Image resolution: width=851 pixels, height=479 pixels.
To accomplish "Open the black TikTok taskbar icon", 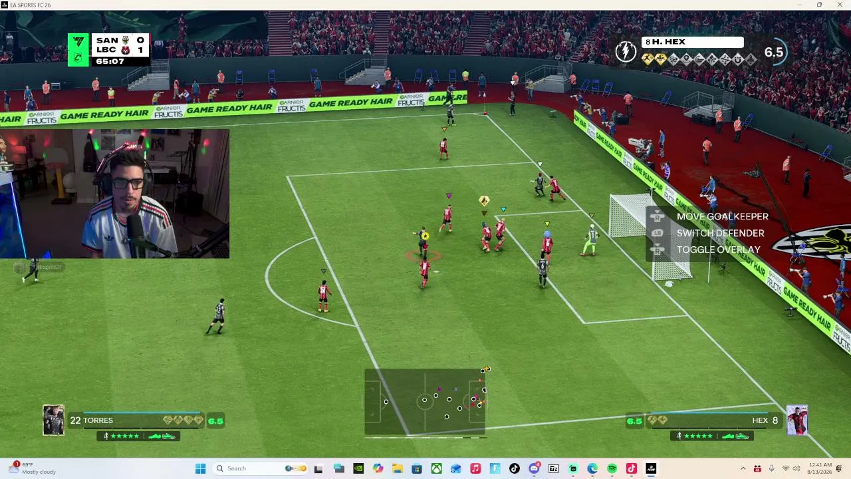I will pyautogui.click(x=515, y=468).
